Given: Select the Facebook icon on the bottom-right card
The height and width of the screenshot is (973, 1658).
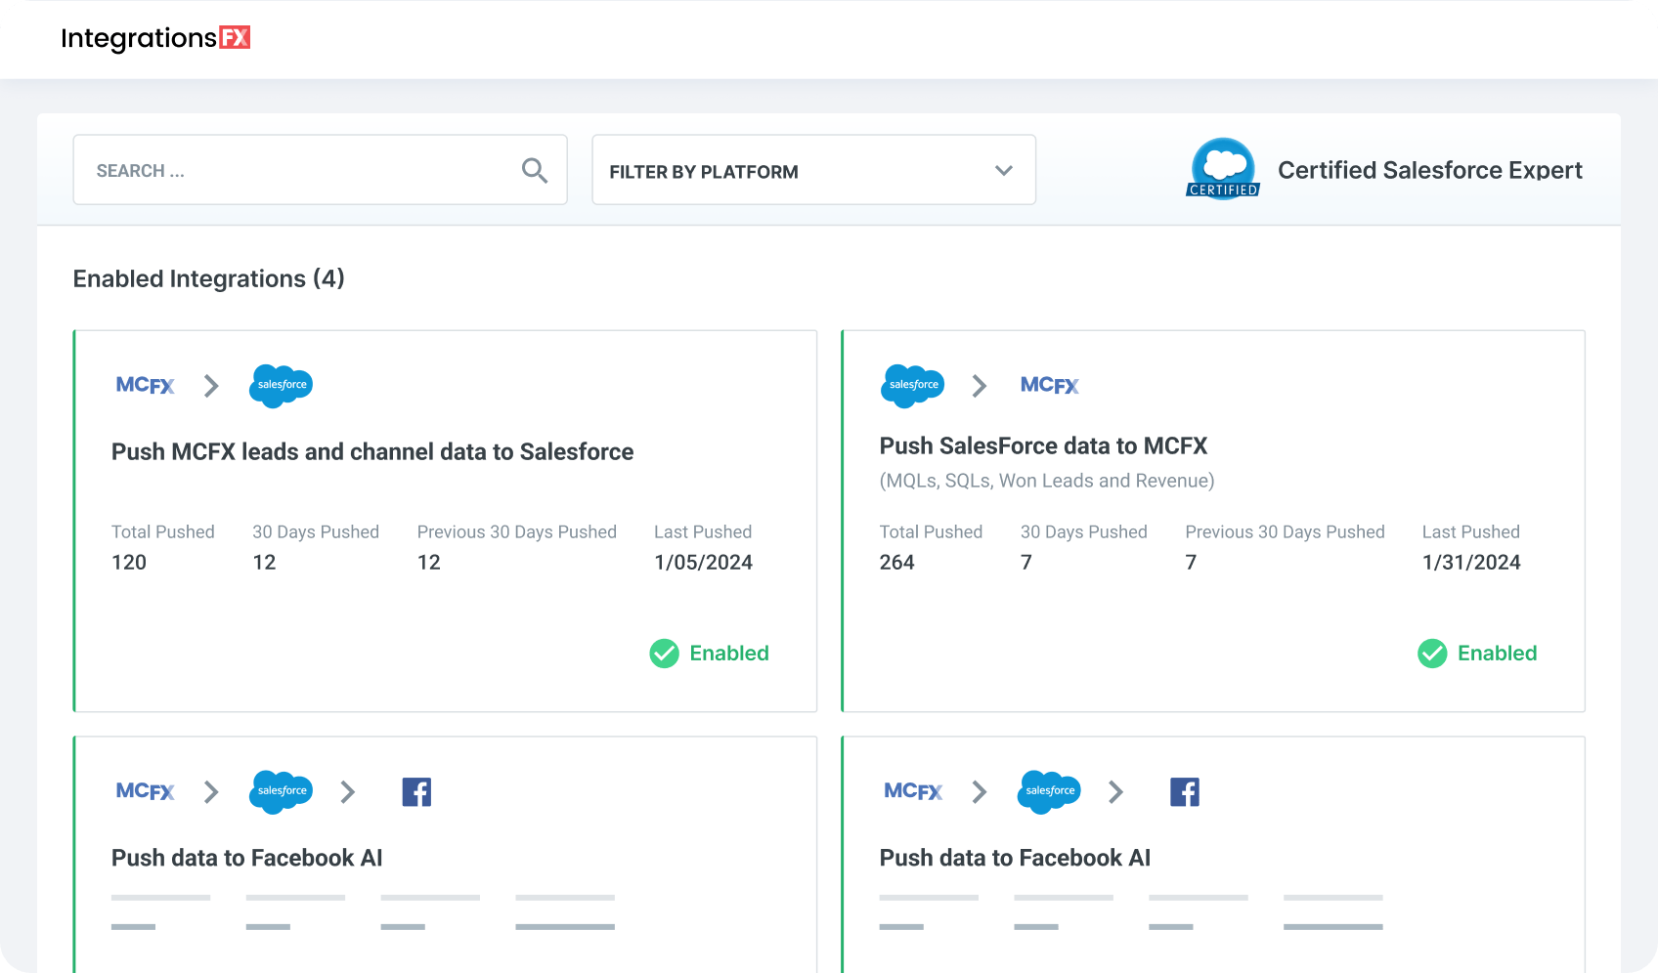Looking at the screenshot, I should pyautogui.click(x=1185, y=791).
